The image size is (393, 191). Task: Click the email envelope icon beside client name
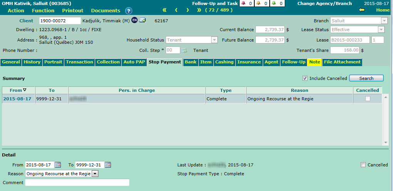pyautogui.click(x=142, y=20)
